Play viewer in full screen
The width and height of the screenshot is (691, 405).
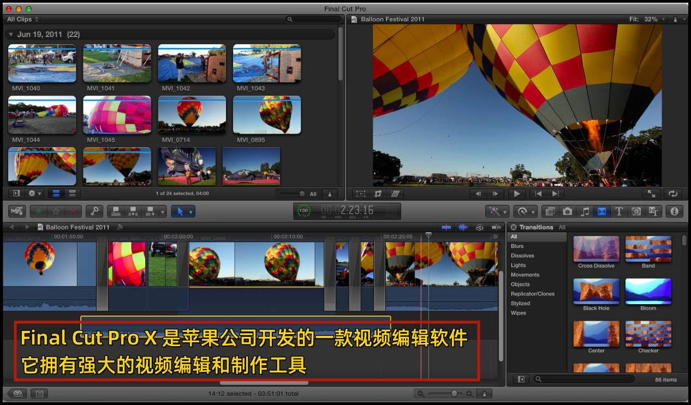(651, 194)
